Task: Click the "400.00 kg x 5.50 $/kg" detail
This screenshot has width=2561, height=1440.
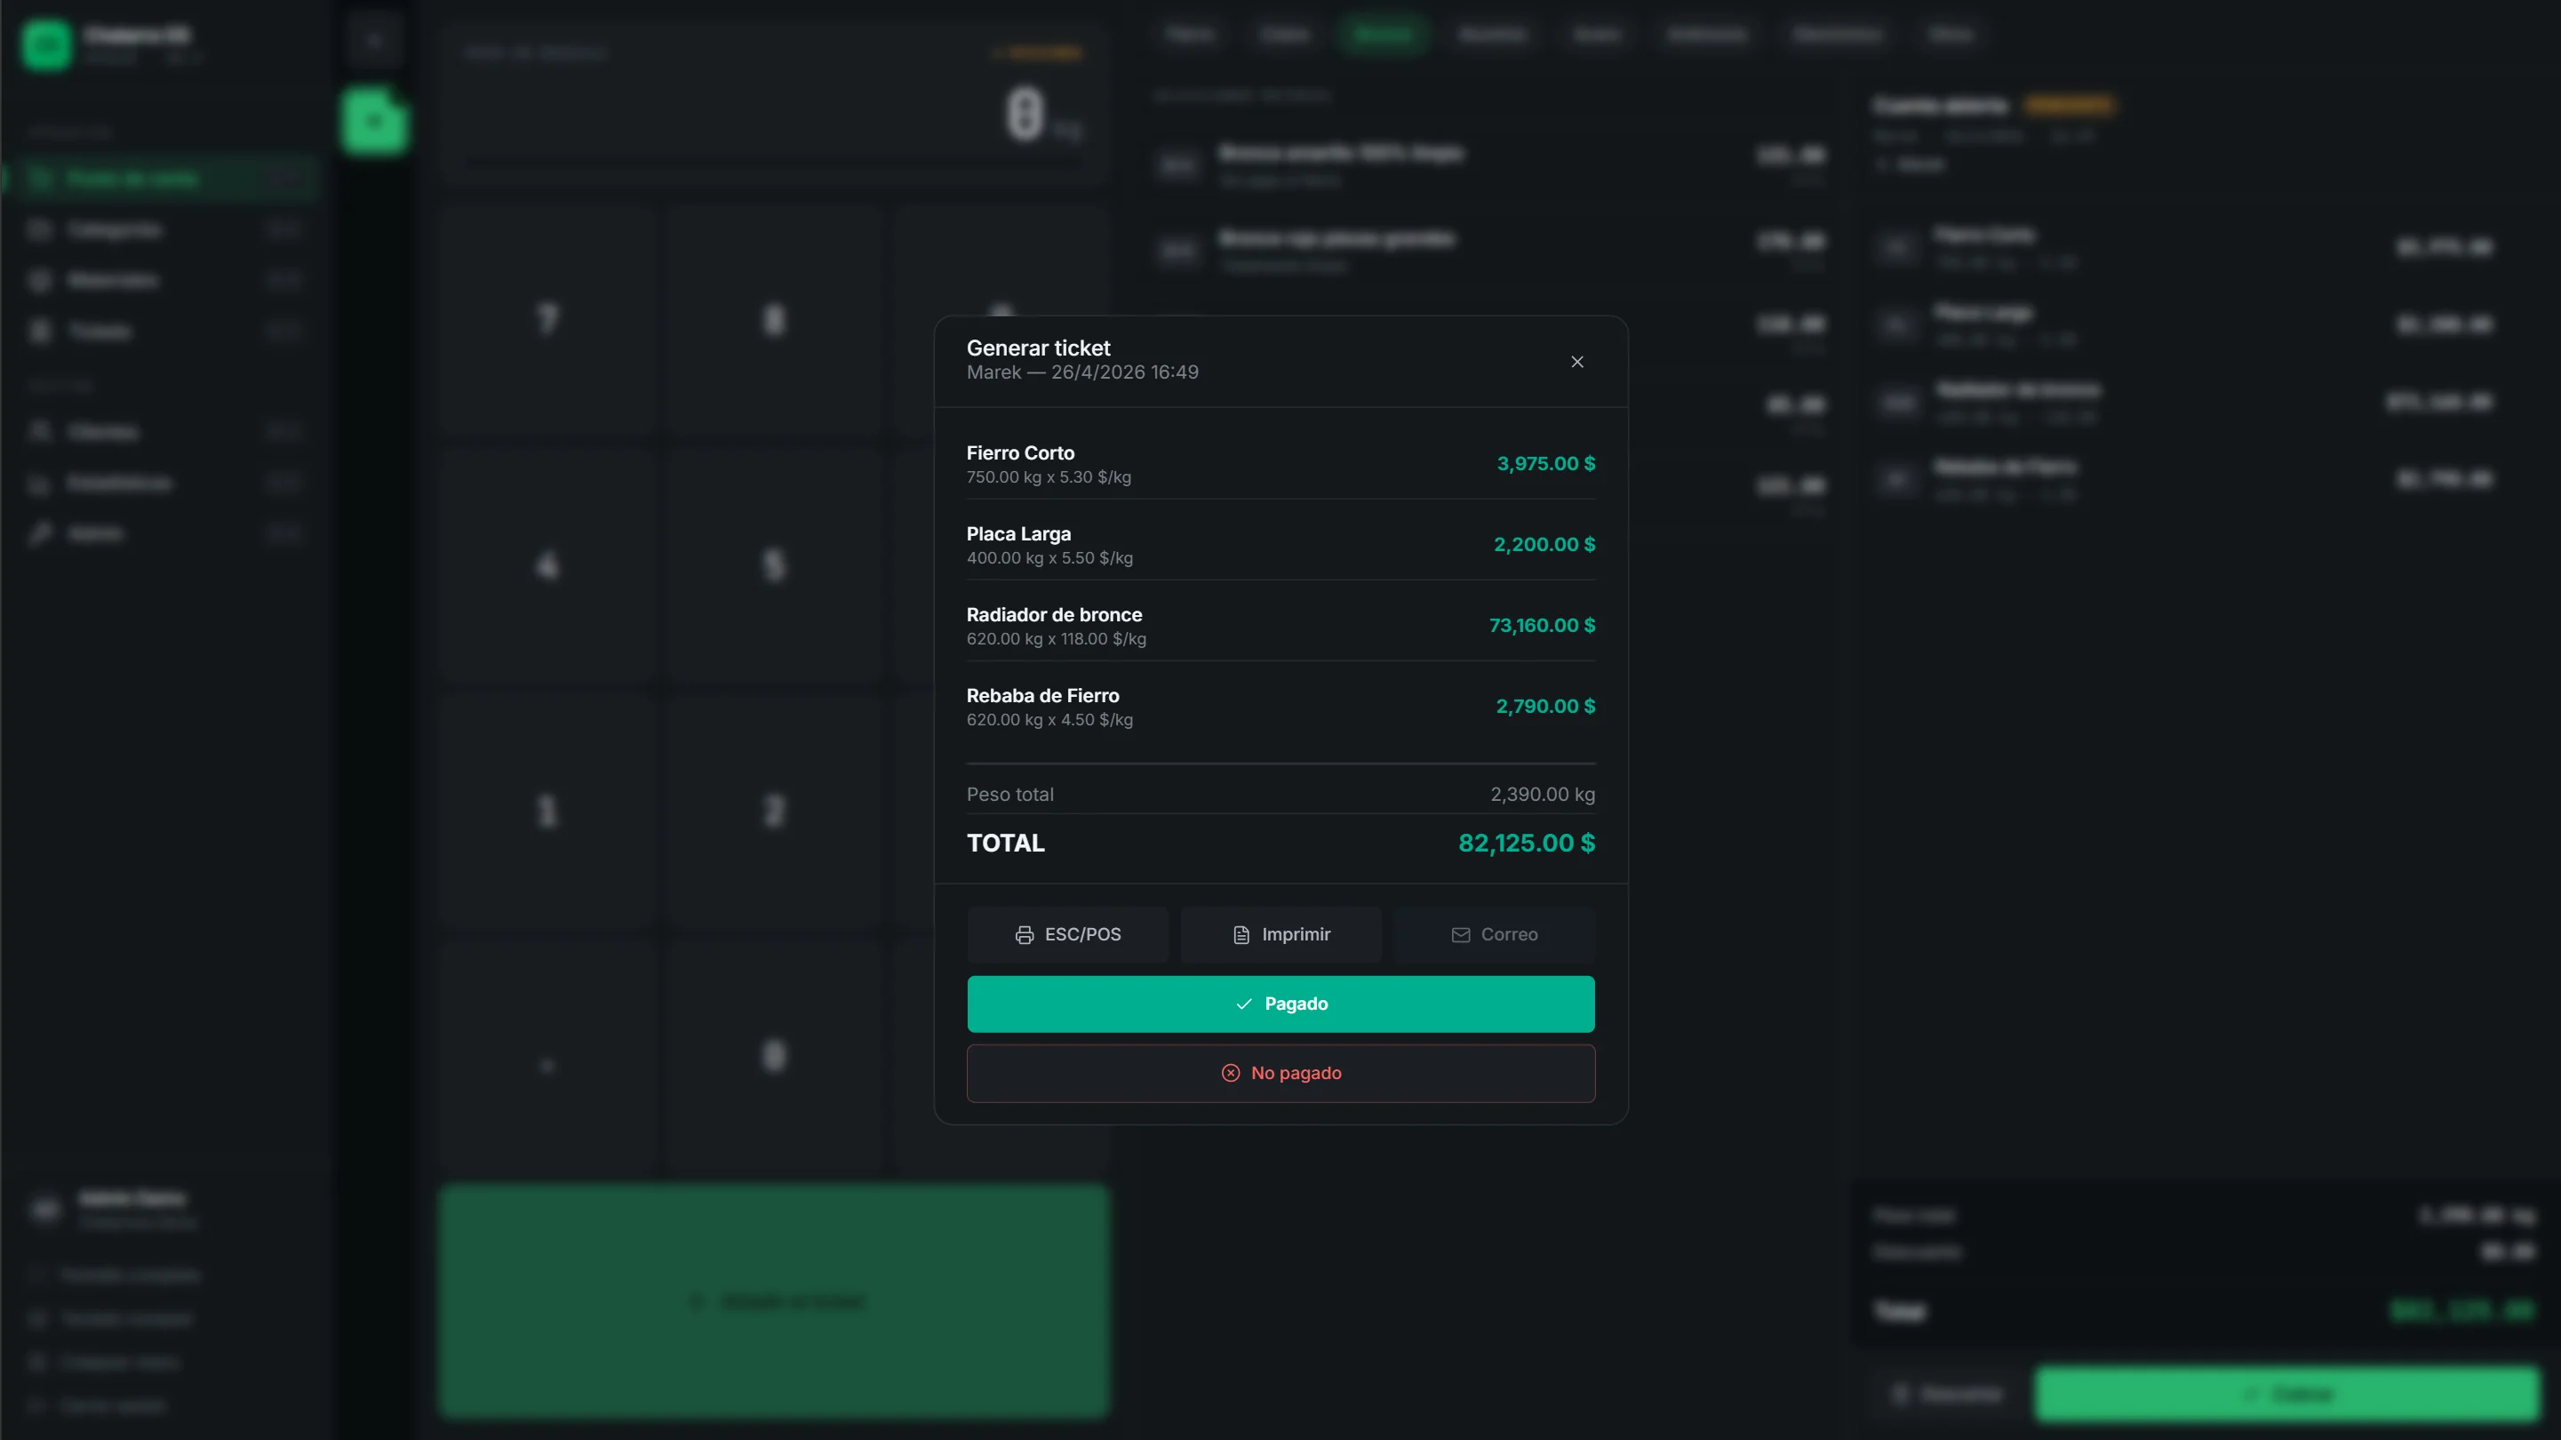Action: click(1049, 558)
